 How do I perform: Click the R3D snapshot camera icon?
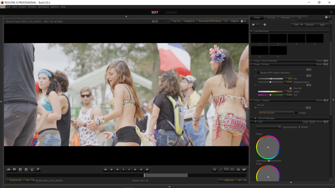[x=26, y=169]
